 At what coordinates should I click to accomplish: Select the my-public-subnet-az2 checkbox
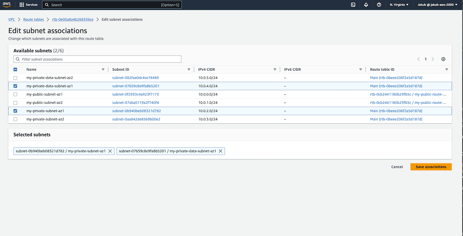coord(16,103)
